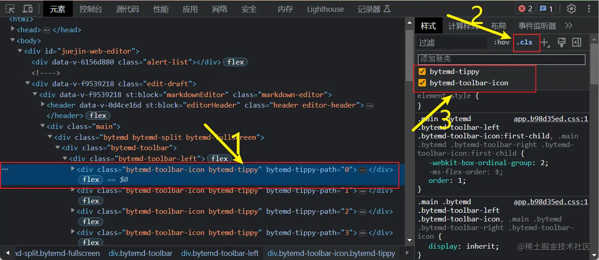Open the selected row's left-margin actions dots

[5, 169]
